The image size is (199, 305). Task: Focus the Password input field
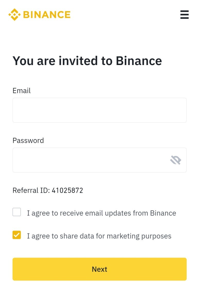(x=100, y=160)
